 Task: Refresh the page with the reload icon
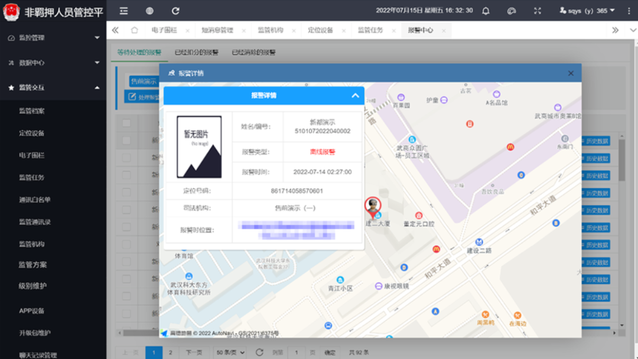click(175, 9)
